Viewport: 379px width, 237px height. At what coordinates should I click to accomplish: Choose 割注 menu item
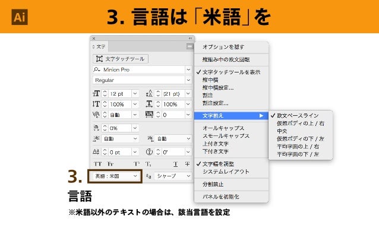(x=231, y=95)
